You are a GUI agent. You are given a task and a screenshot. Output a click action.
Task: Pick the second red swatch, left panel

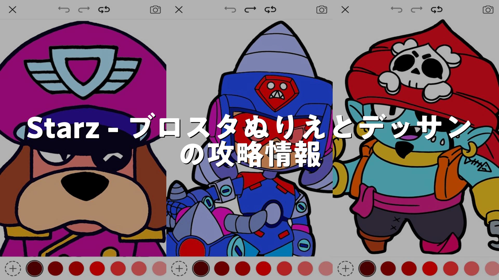(55, 268)
